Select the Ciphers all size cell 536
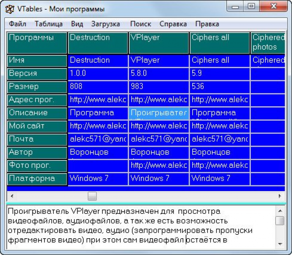The image size is (292, 255). [x=220, y=87]
